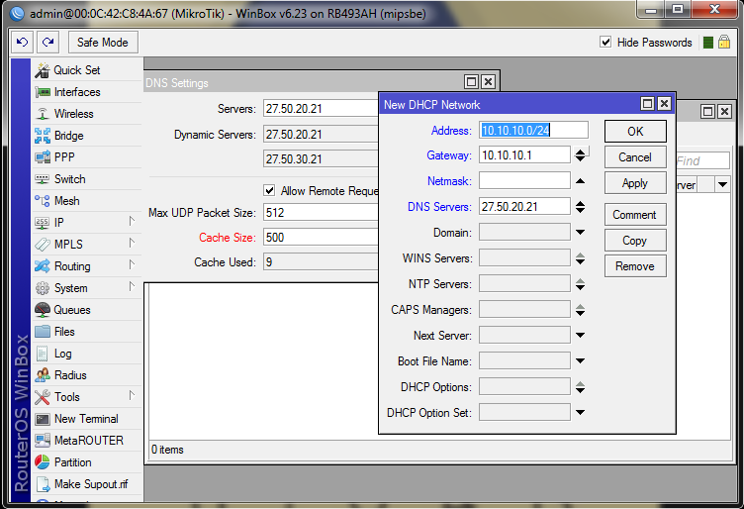Click the padlock icon in top bar
This screenshot has width=744, height=509.
pos(723,43)
